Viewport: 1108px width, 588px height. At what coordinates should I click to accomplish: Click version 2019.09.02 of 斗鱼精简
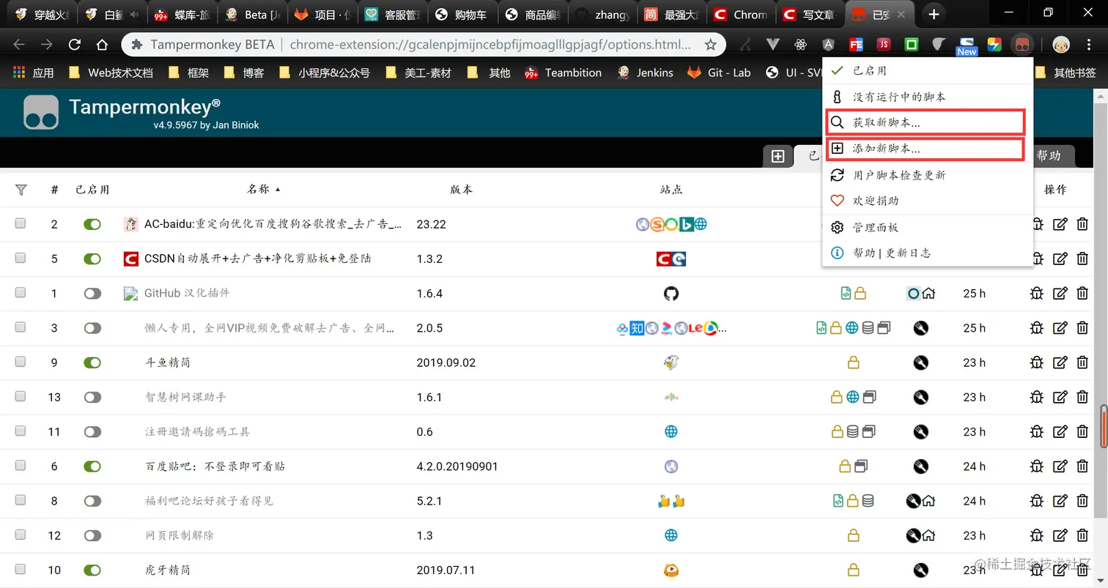click(x=446, y=362)
